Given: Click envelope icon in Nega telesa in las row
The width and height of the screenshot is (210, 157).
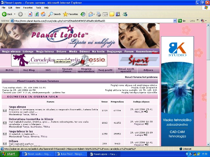Looking at the screenshot, I should coord(5,134).
